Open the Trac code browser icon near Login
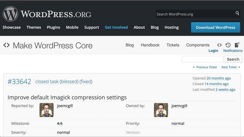This screenshot has width=244, height=137. point(219,45)
